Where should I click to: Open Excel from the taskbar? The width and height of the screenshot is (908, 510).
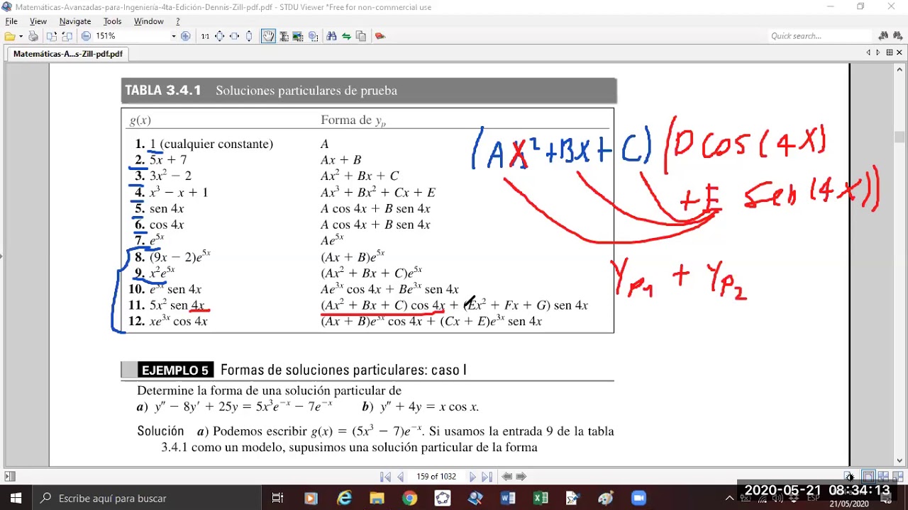pyautogui.click(x=540, y=499)
